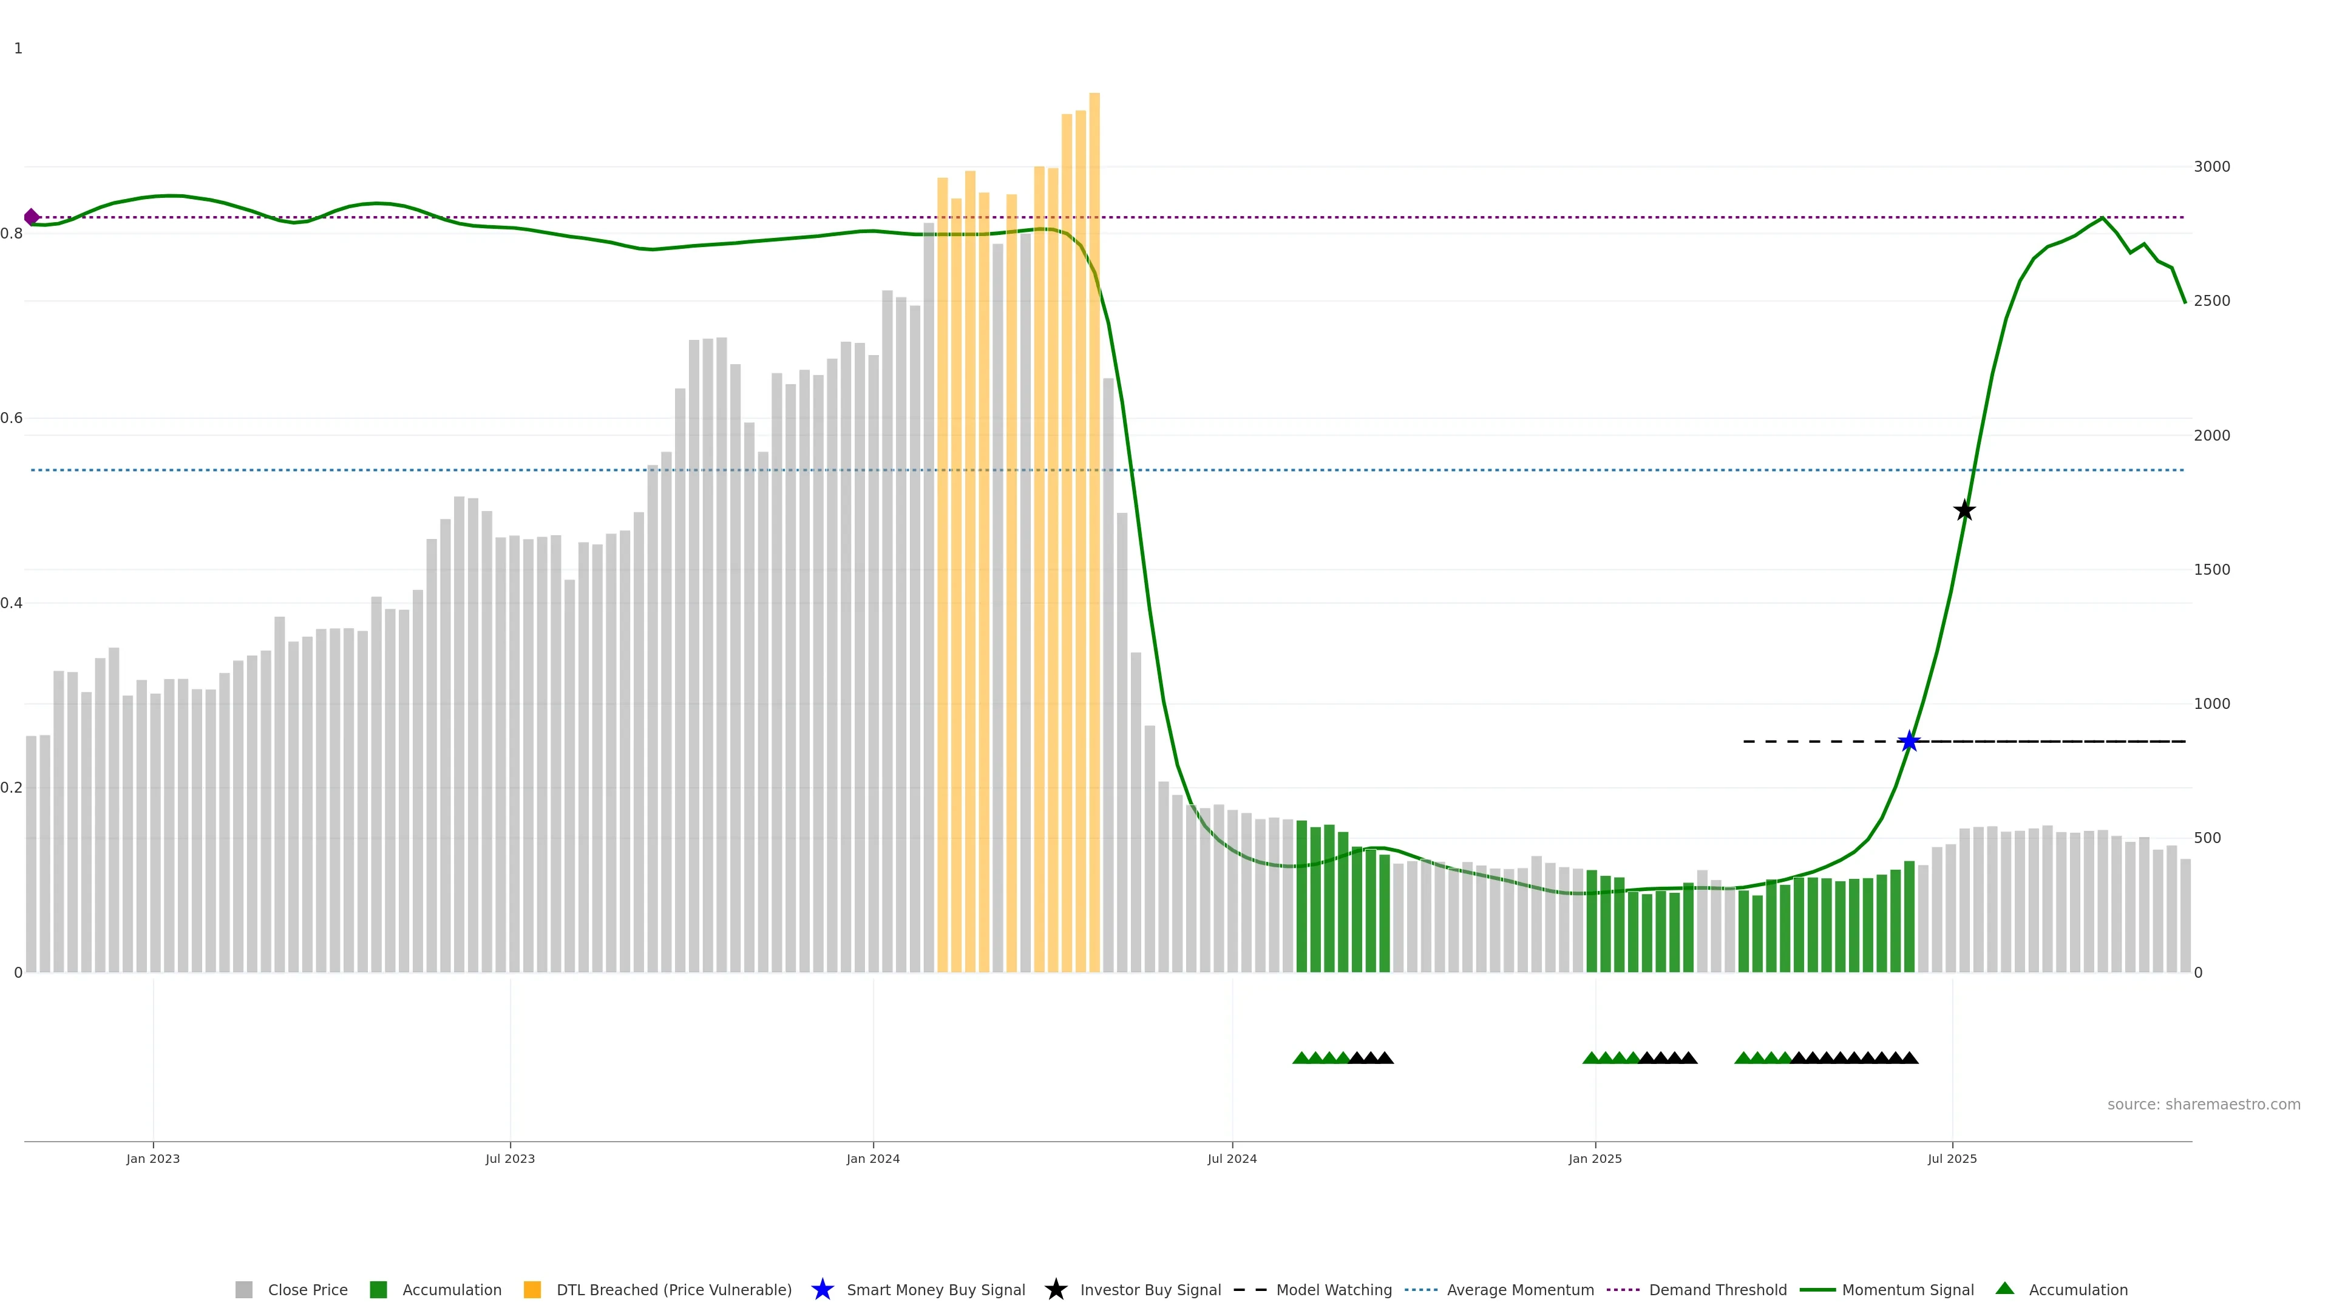Toggle the Average Momentum legend entry
The width and height of the screenshot is (2331, 1311).
pos(1520,1289)
